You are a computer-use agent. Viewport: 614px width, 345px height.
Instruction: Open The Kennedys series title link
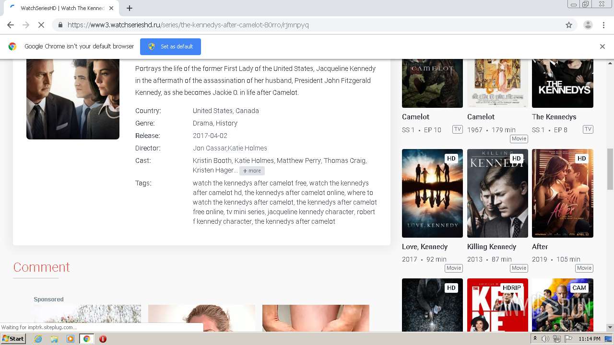[x=554, y=117]
